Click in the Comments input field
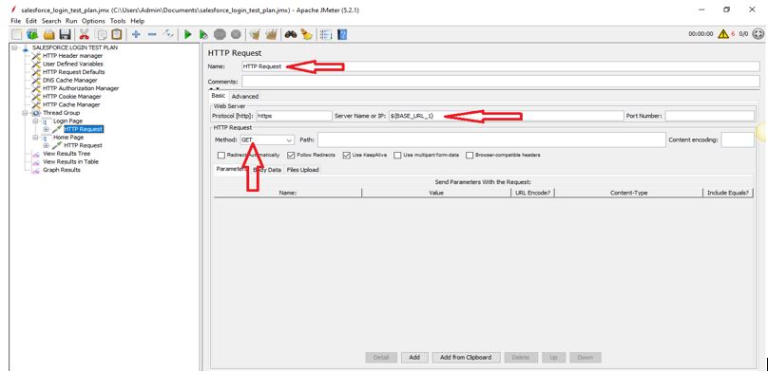The width and height of the screenshot is (768, 372). 501,82
